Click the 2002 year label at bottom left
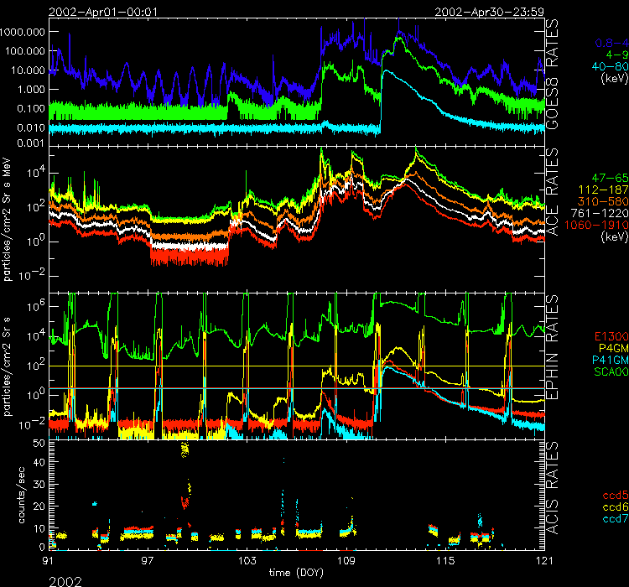Viewport: 629px width, 587px height. tap(65, 579)
